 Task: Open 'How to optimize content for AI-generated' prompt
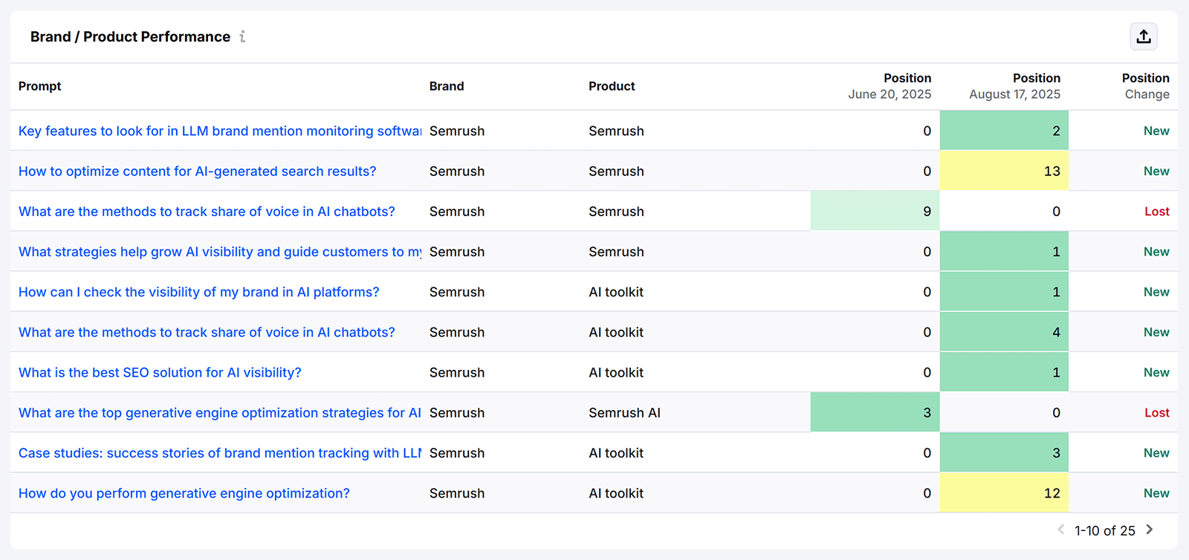tap(197, 171)
